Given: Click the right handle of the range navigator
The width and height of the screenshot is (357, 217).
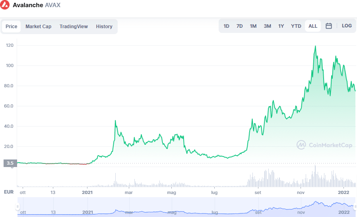Looking at the screenshot, I should tap(355, 207).
